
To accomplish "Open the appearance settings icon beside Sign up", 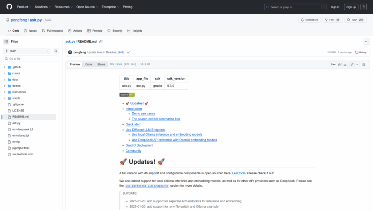I will tap(364, 7).
